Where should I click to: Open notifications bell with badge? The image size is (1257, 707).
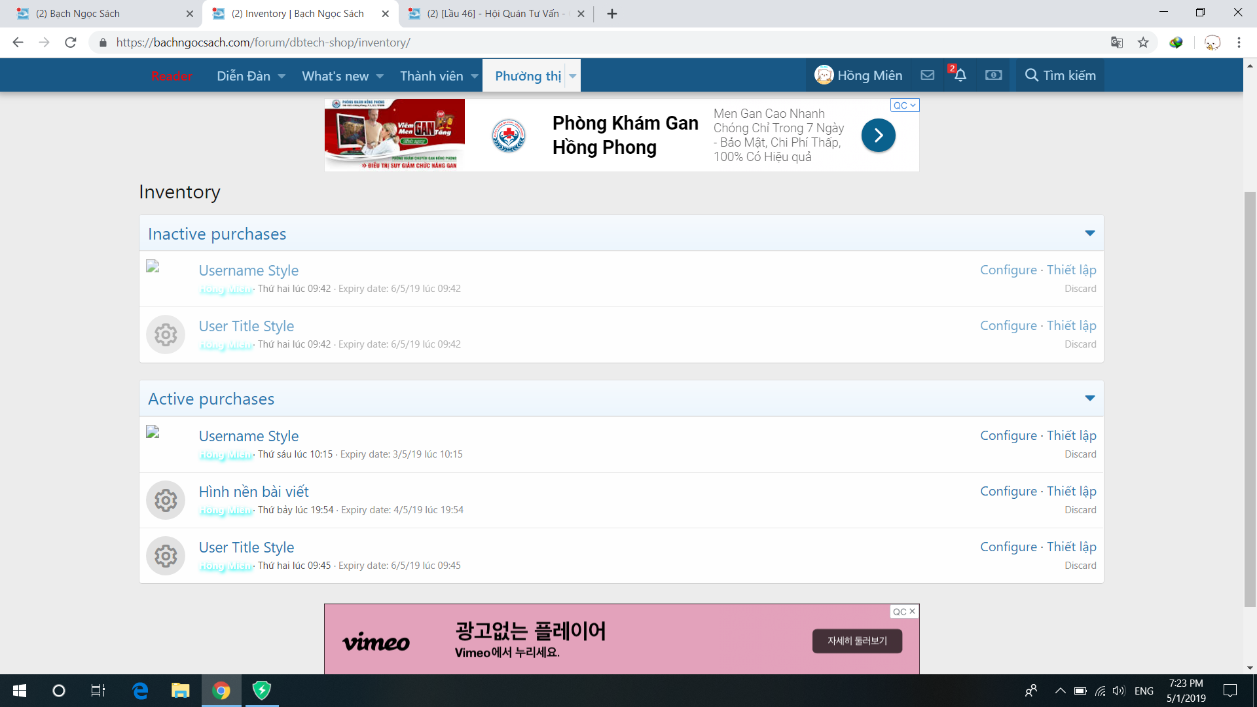click(x=960, y=75)
